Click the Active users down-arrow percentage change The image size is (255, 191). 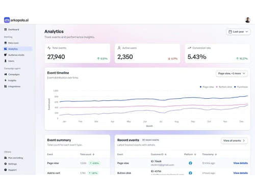click(172, 59)
